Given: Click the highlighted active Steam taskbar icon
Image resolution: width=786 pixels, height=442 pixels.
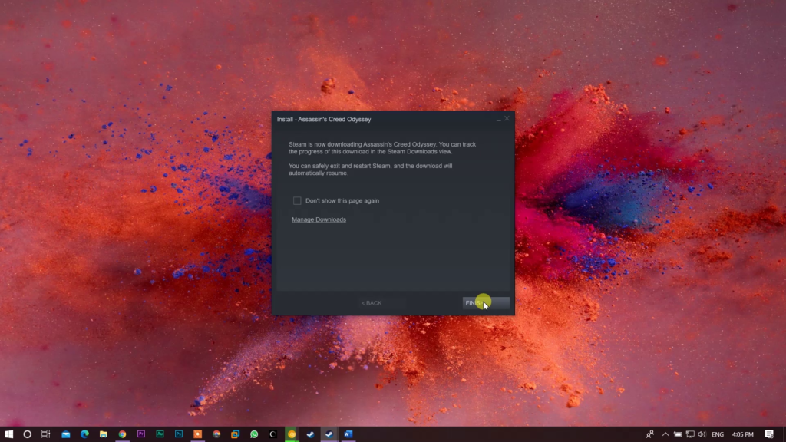Looking at the screenshot, I should pyautogui.click(x=329, y=434).
